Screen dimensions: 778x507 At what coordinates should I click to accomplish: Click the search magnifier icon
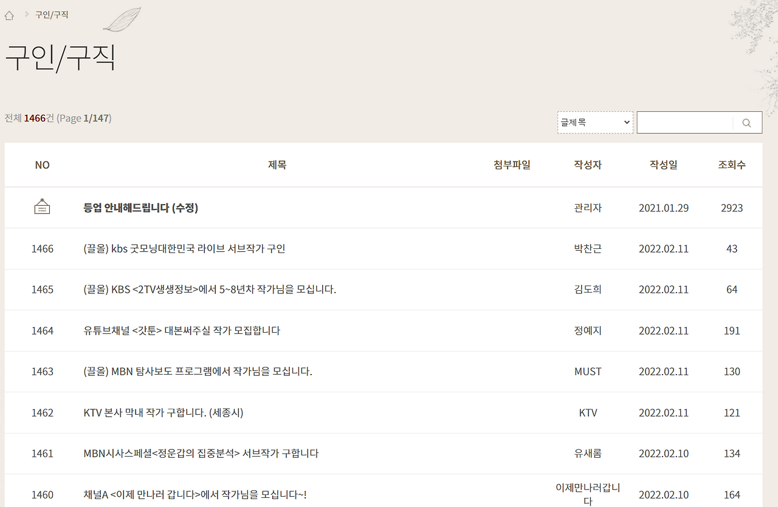tap(747, 123)
